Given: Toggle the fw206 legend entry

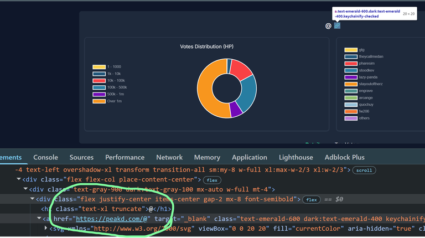Looking at the screenshot, I should point(357,111).
